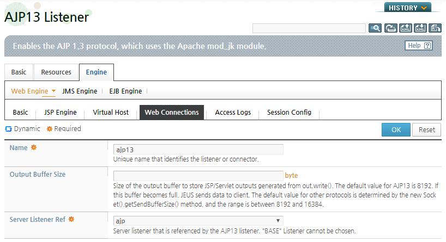
Task: Switch to the Resources tab
Action: pyautogui.click(x=56, y=72)
